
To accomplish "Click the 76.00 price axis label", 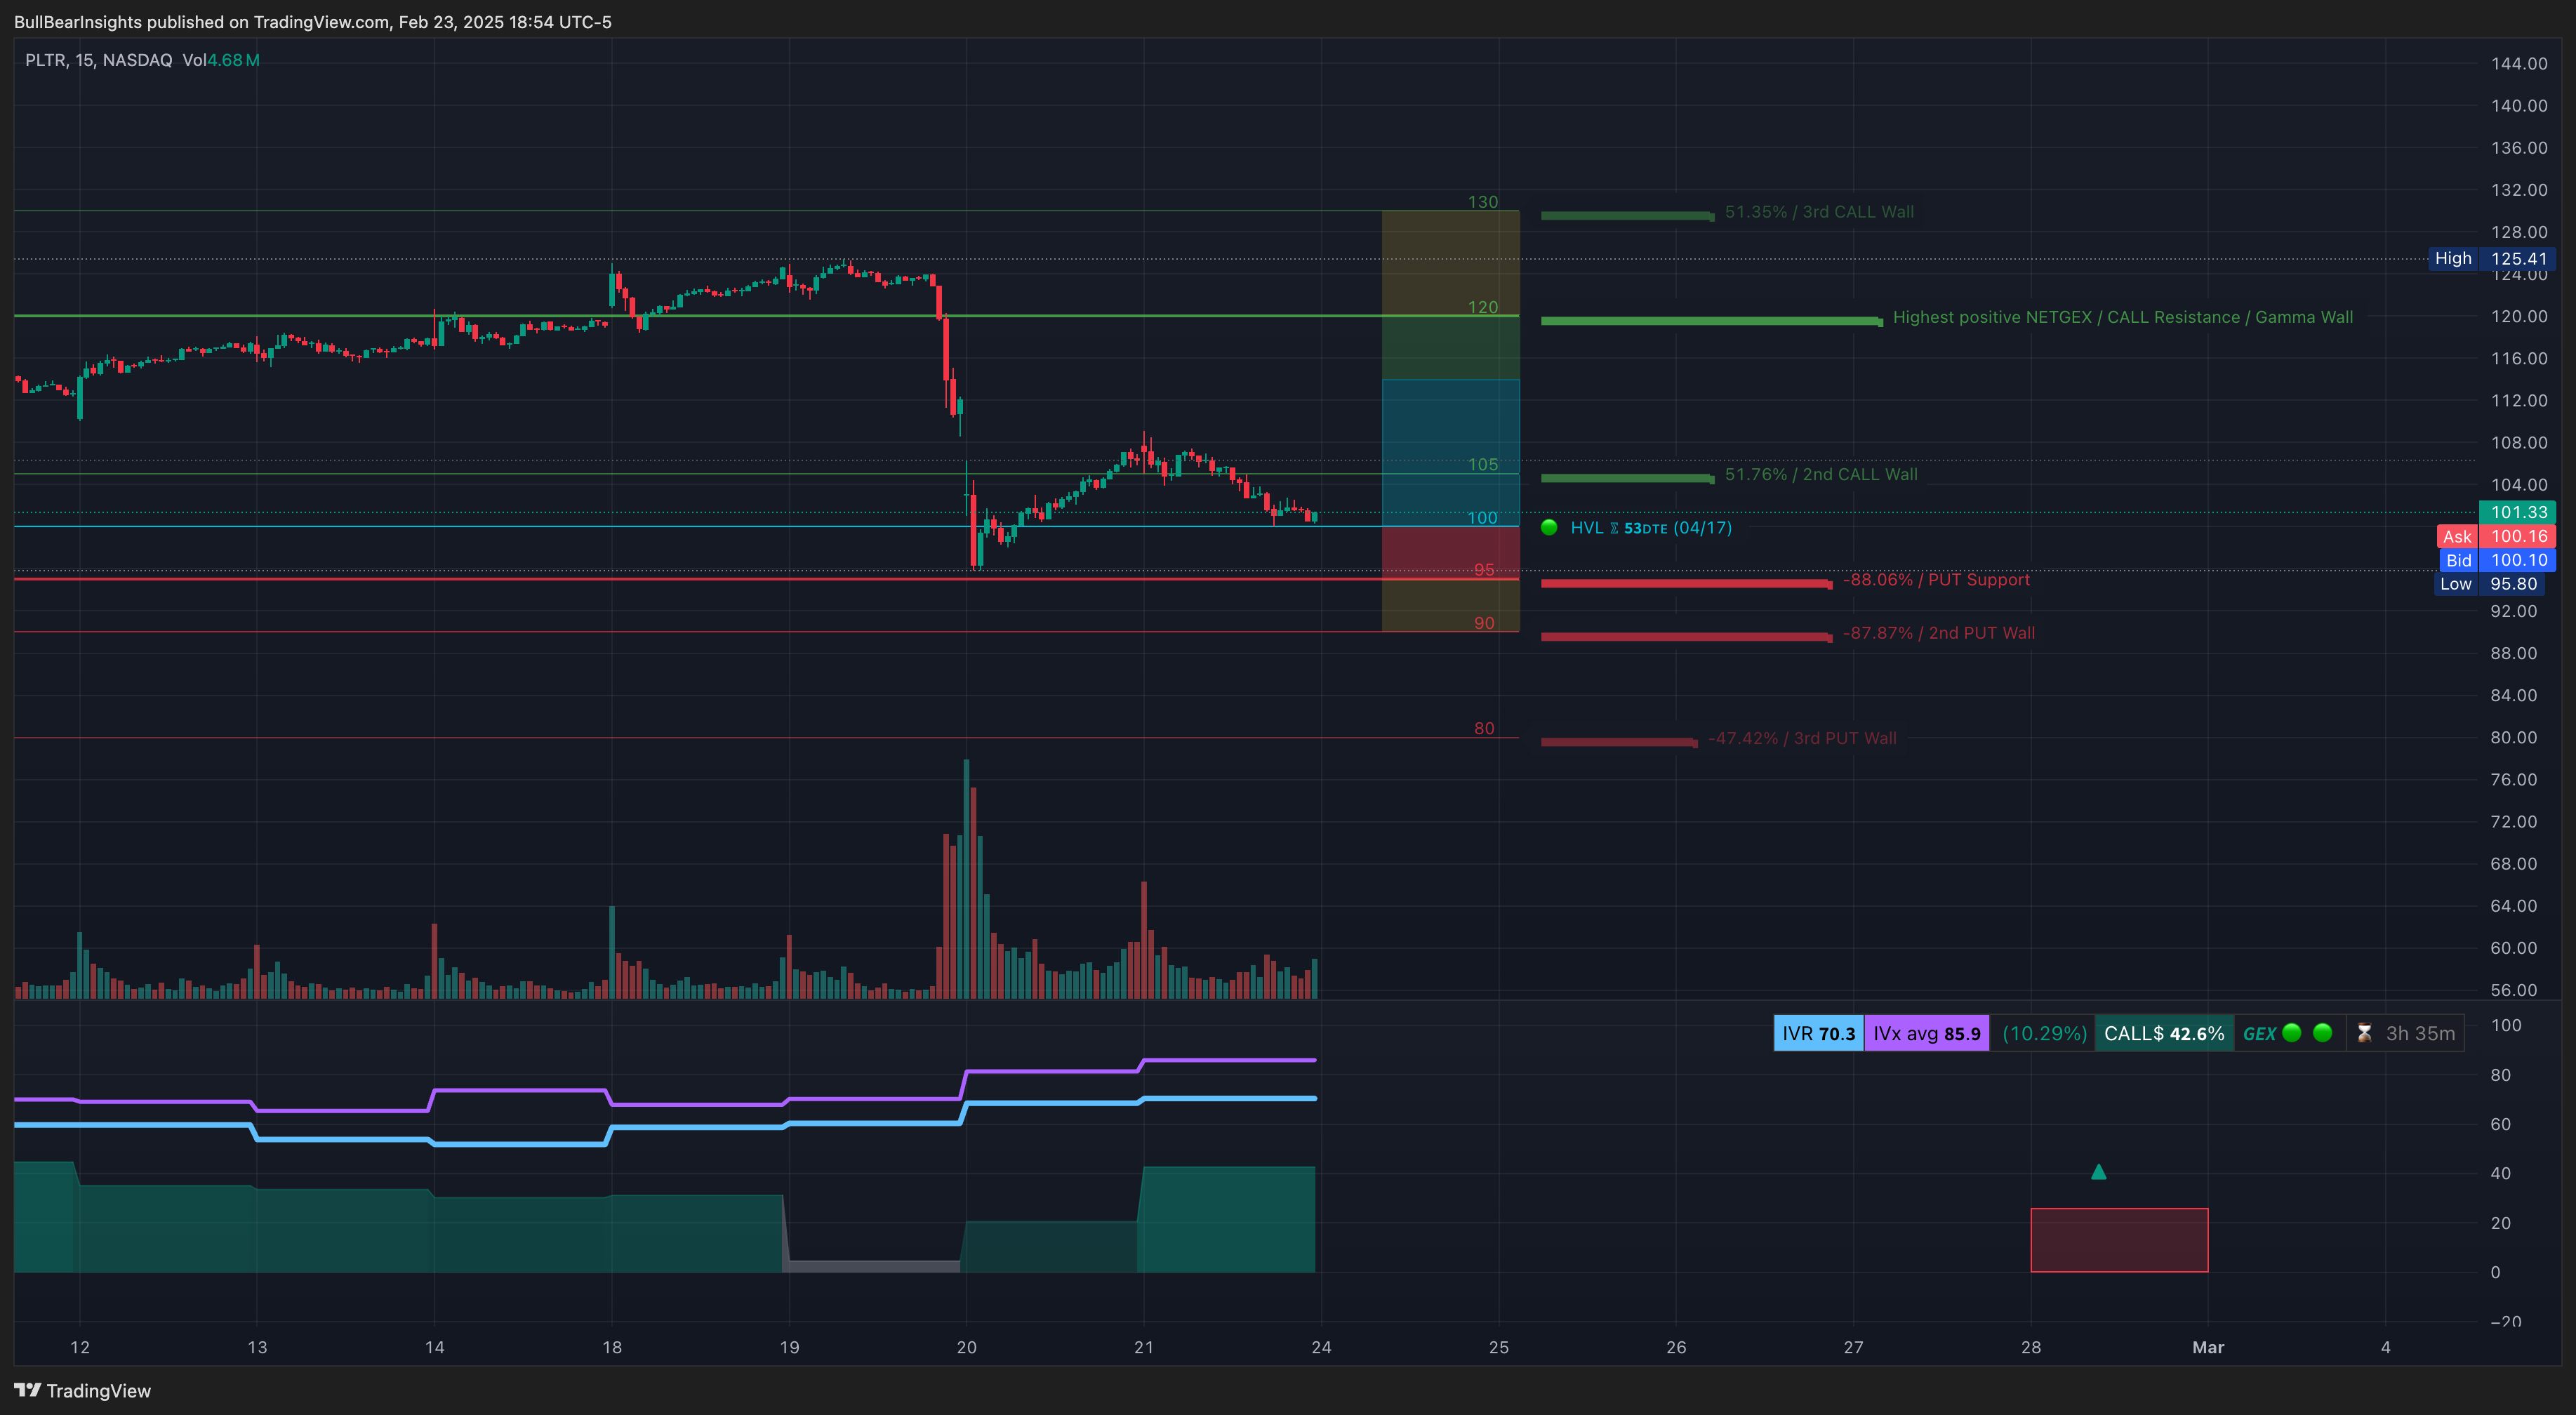I will tap(2514, 779).
